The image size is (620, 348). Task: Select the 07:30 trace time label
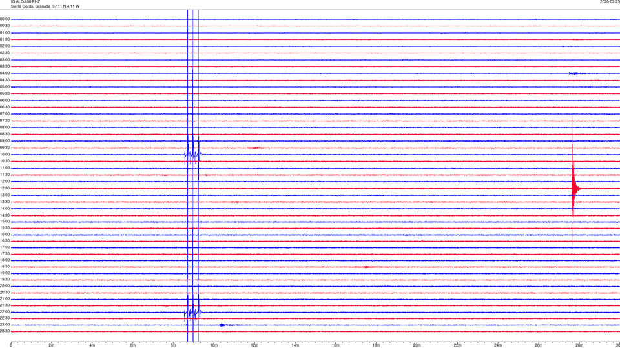click(5, 121)
